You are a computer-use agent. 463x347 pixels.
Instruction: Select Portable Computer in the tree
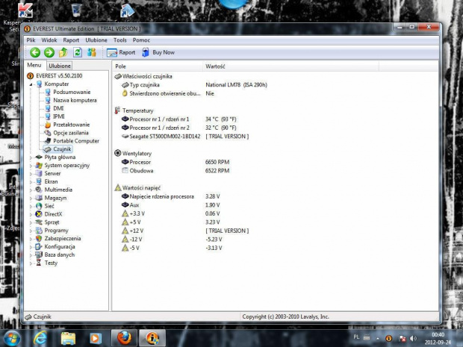point(76,141)
